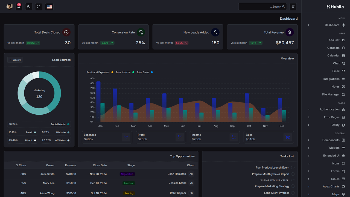
Task: Expand Authentication submenu chevron
Action: pyautogui.click(x=309, y=109)
